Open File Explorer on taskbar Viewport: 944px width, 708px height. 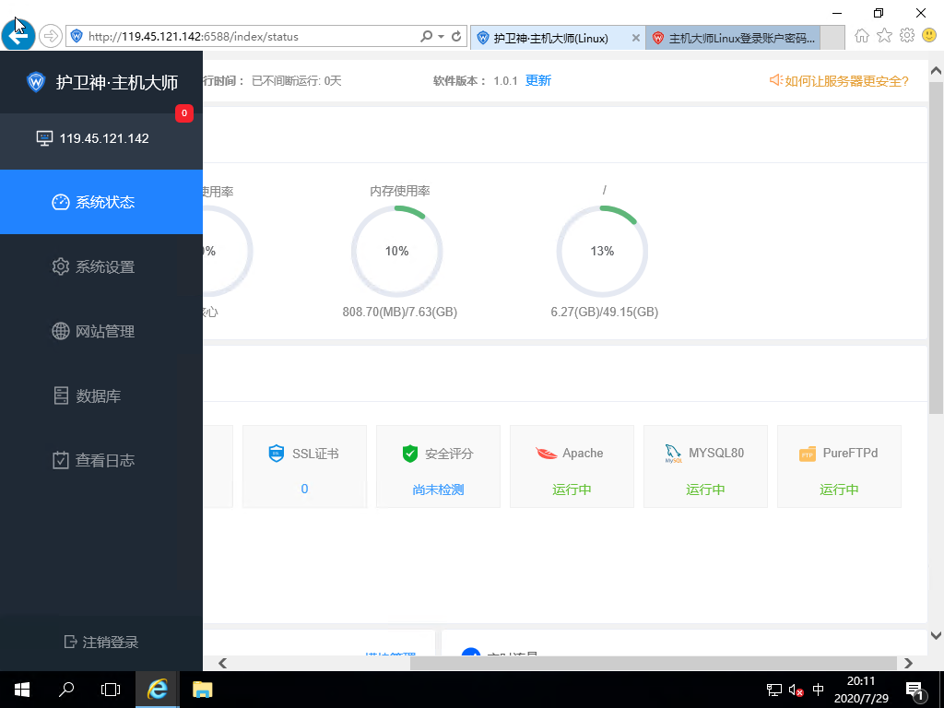[202, 690]
